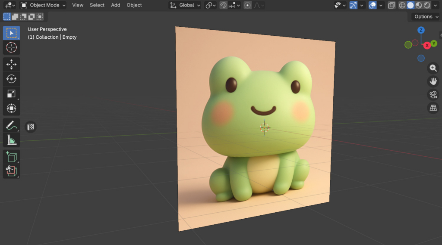Toggle snapping magnet button

pos(223,5)
